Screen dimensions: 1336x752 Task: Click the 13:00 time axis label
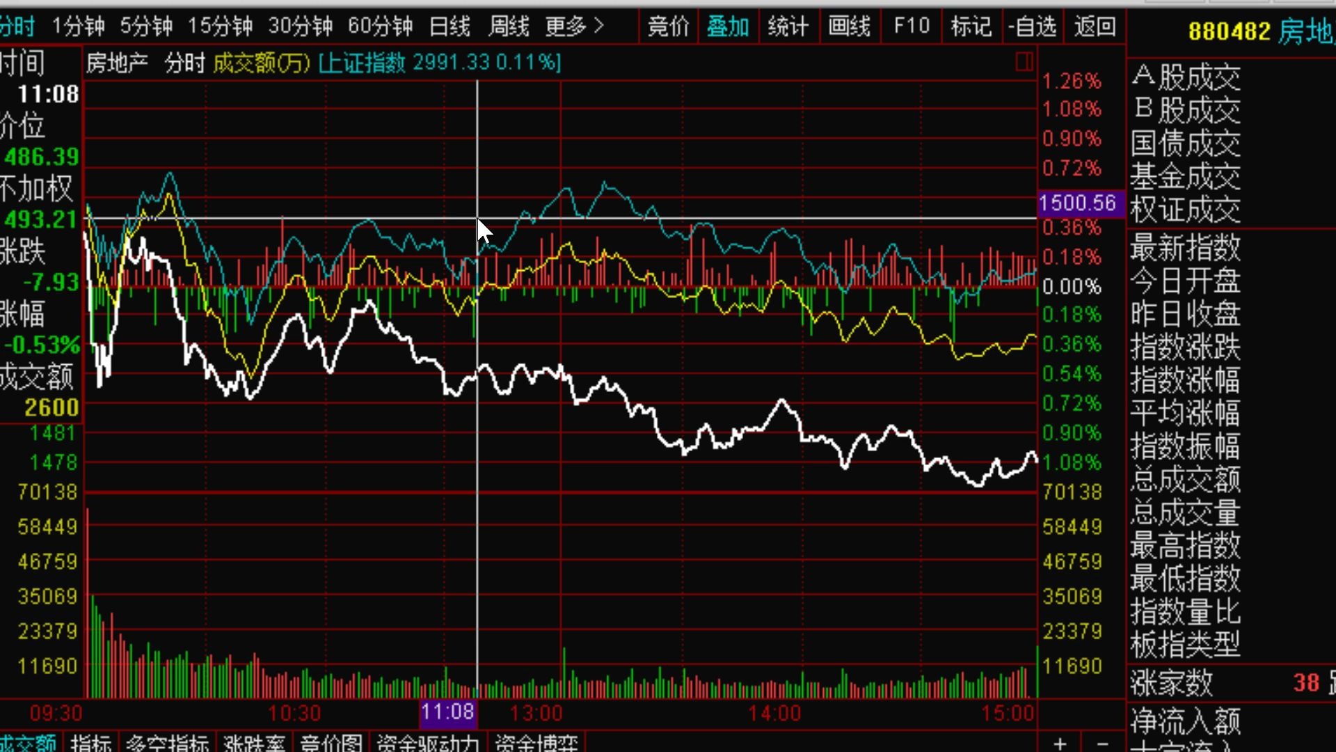pyautogui.click(x=536, y=713)
